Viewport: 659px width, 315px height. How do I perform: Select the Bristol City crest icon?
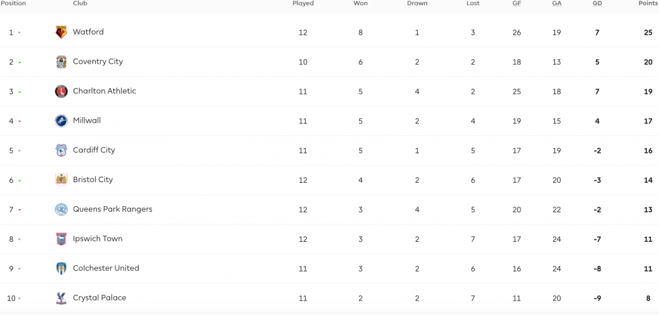click(61, 180)
